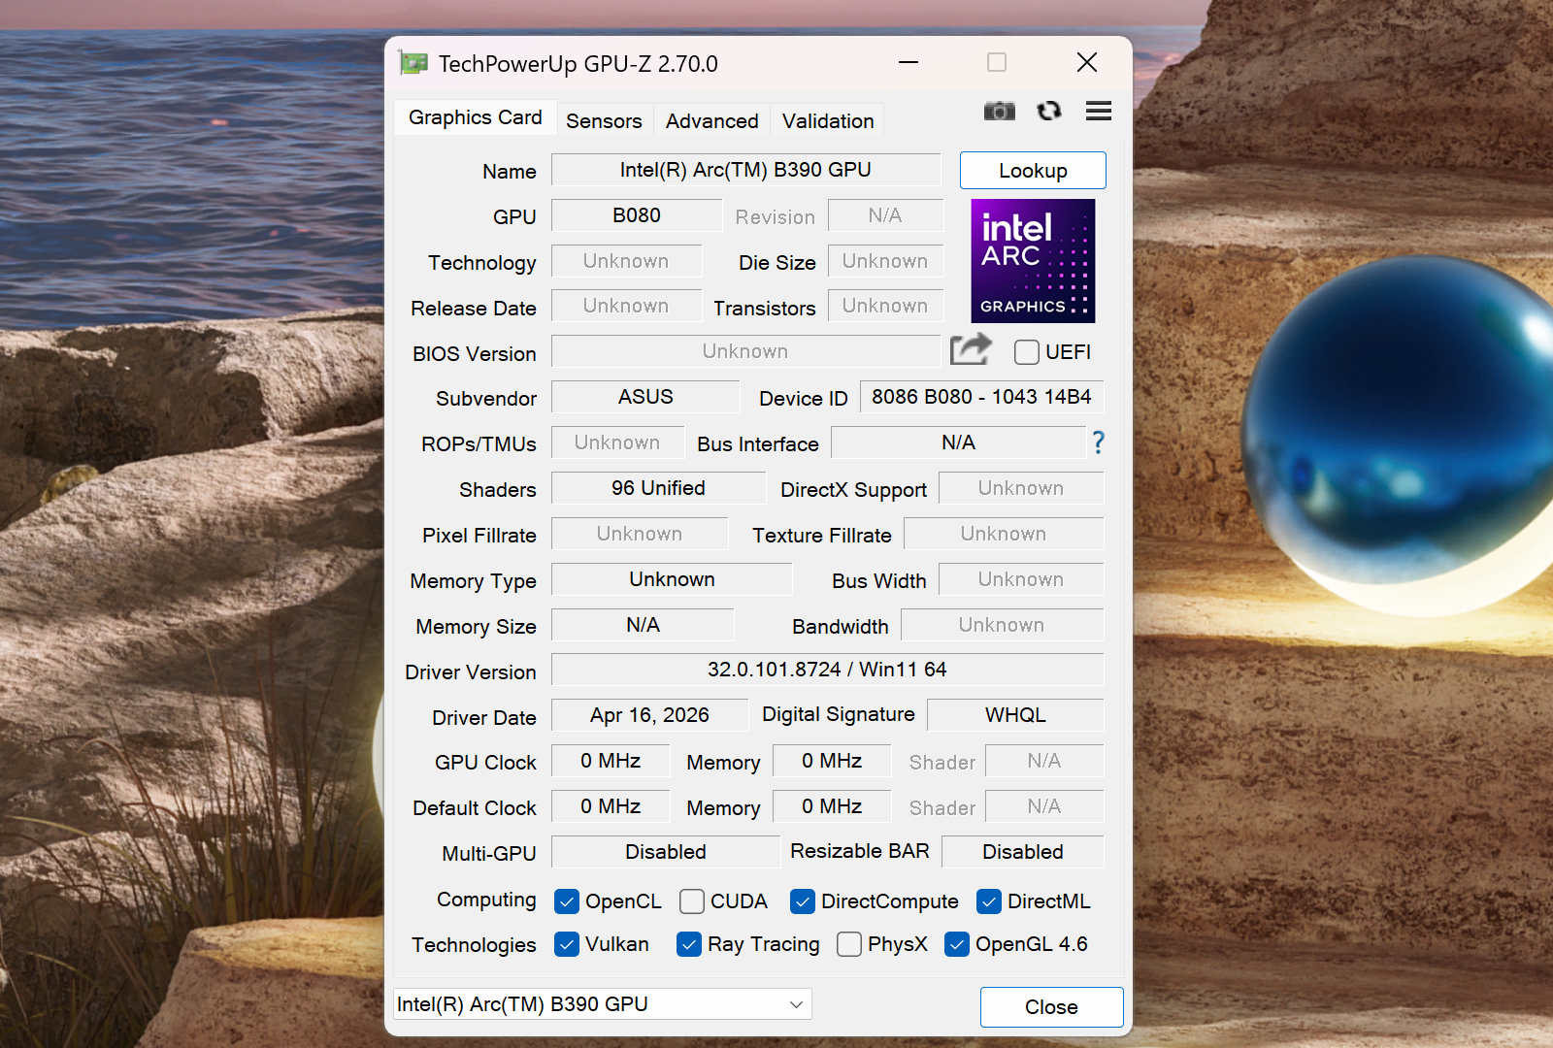Screen dimensions: 1553x1048
Task: Click the Lookup button
Action: tap(1033, 171)
